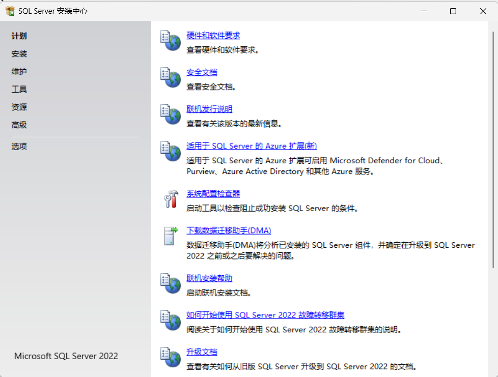Viewport: 498px width, 377px height.
Task: Click the icon beside 联机发行说明
Action: coord(171,114)
